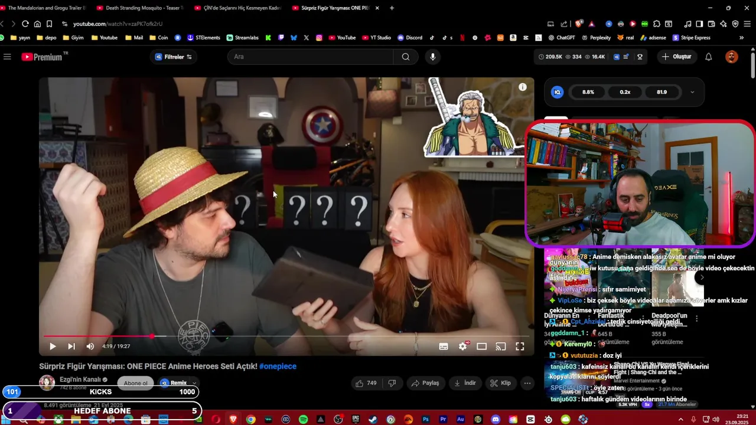Viewport: 756px width, 425px height.
Task: Open Steam from the taskbar
Action: tap(373, 420)
